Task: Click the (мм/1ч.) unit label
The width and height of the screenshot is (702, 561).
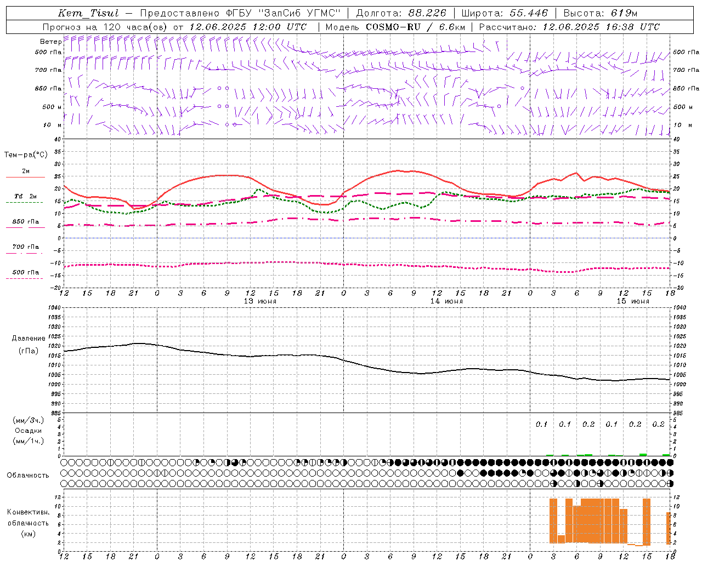Action: (29, 441)
